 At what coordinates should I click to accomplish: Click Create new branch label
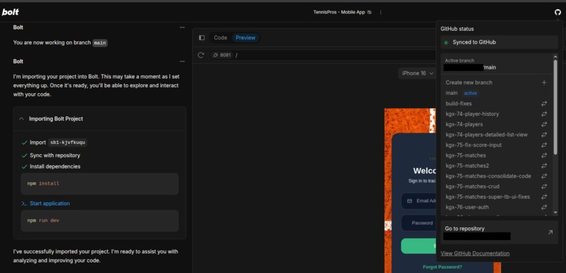(469, 83)
